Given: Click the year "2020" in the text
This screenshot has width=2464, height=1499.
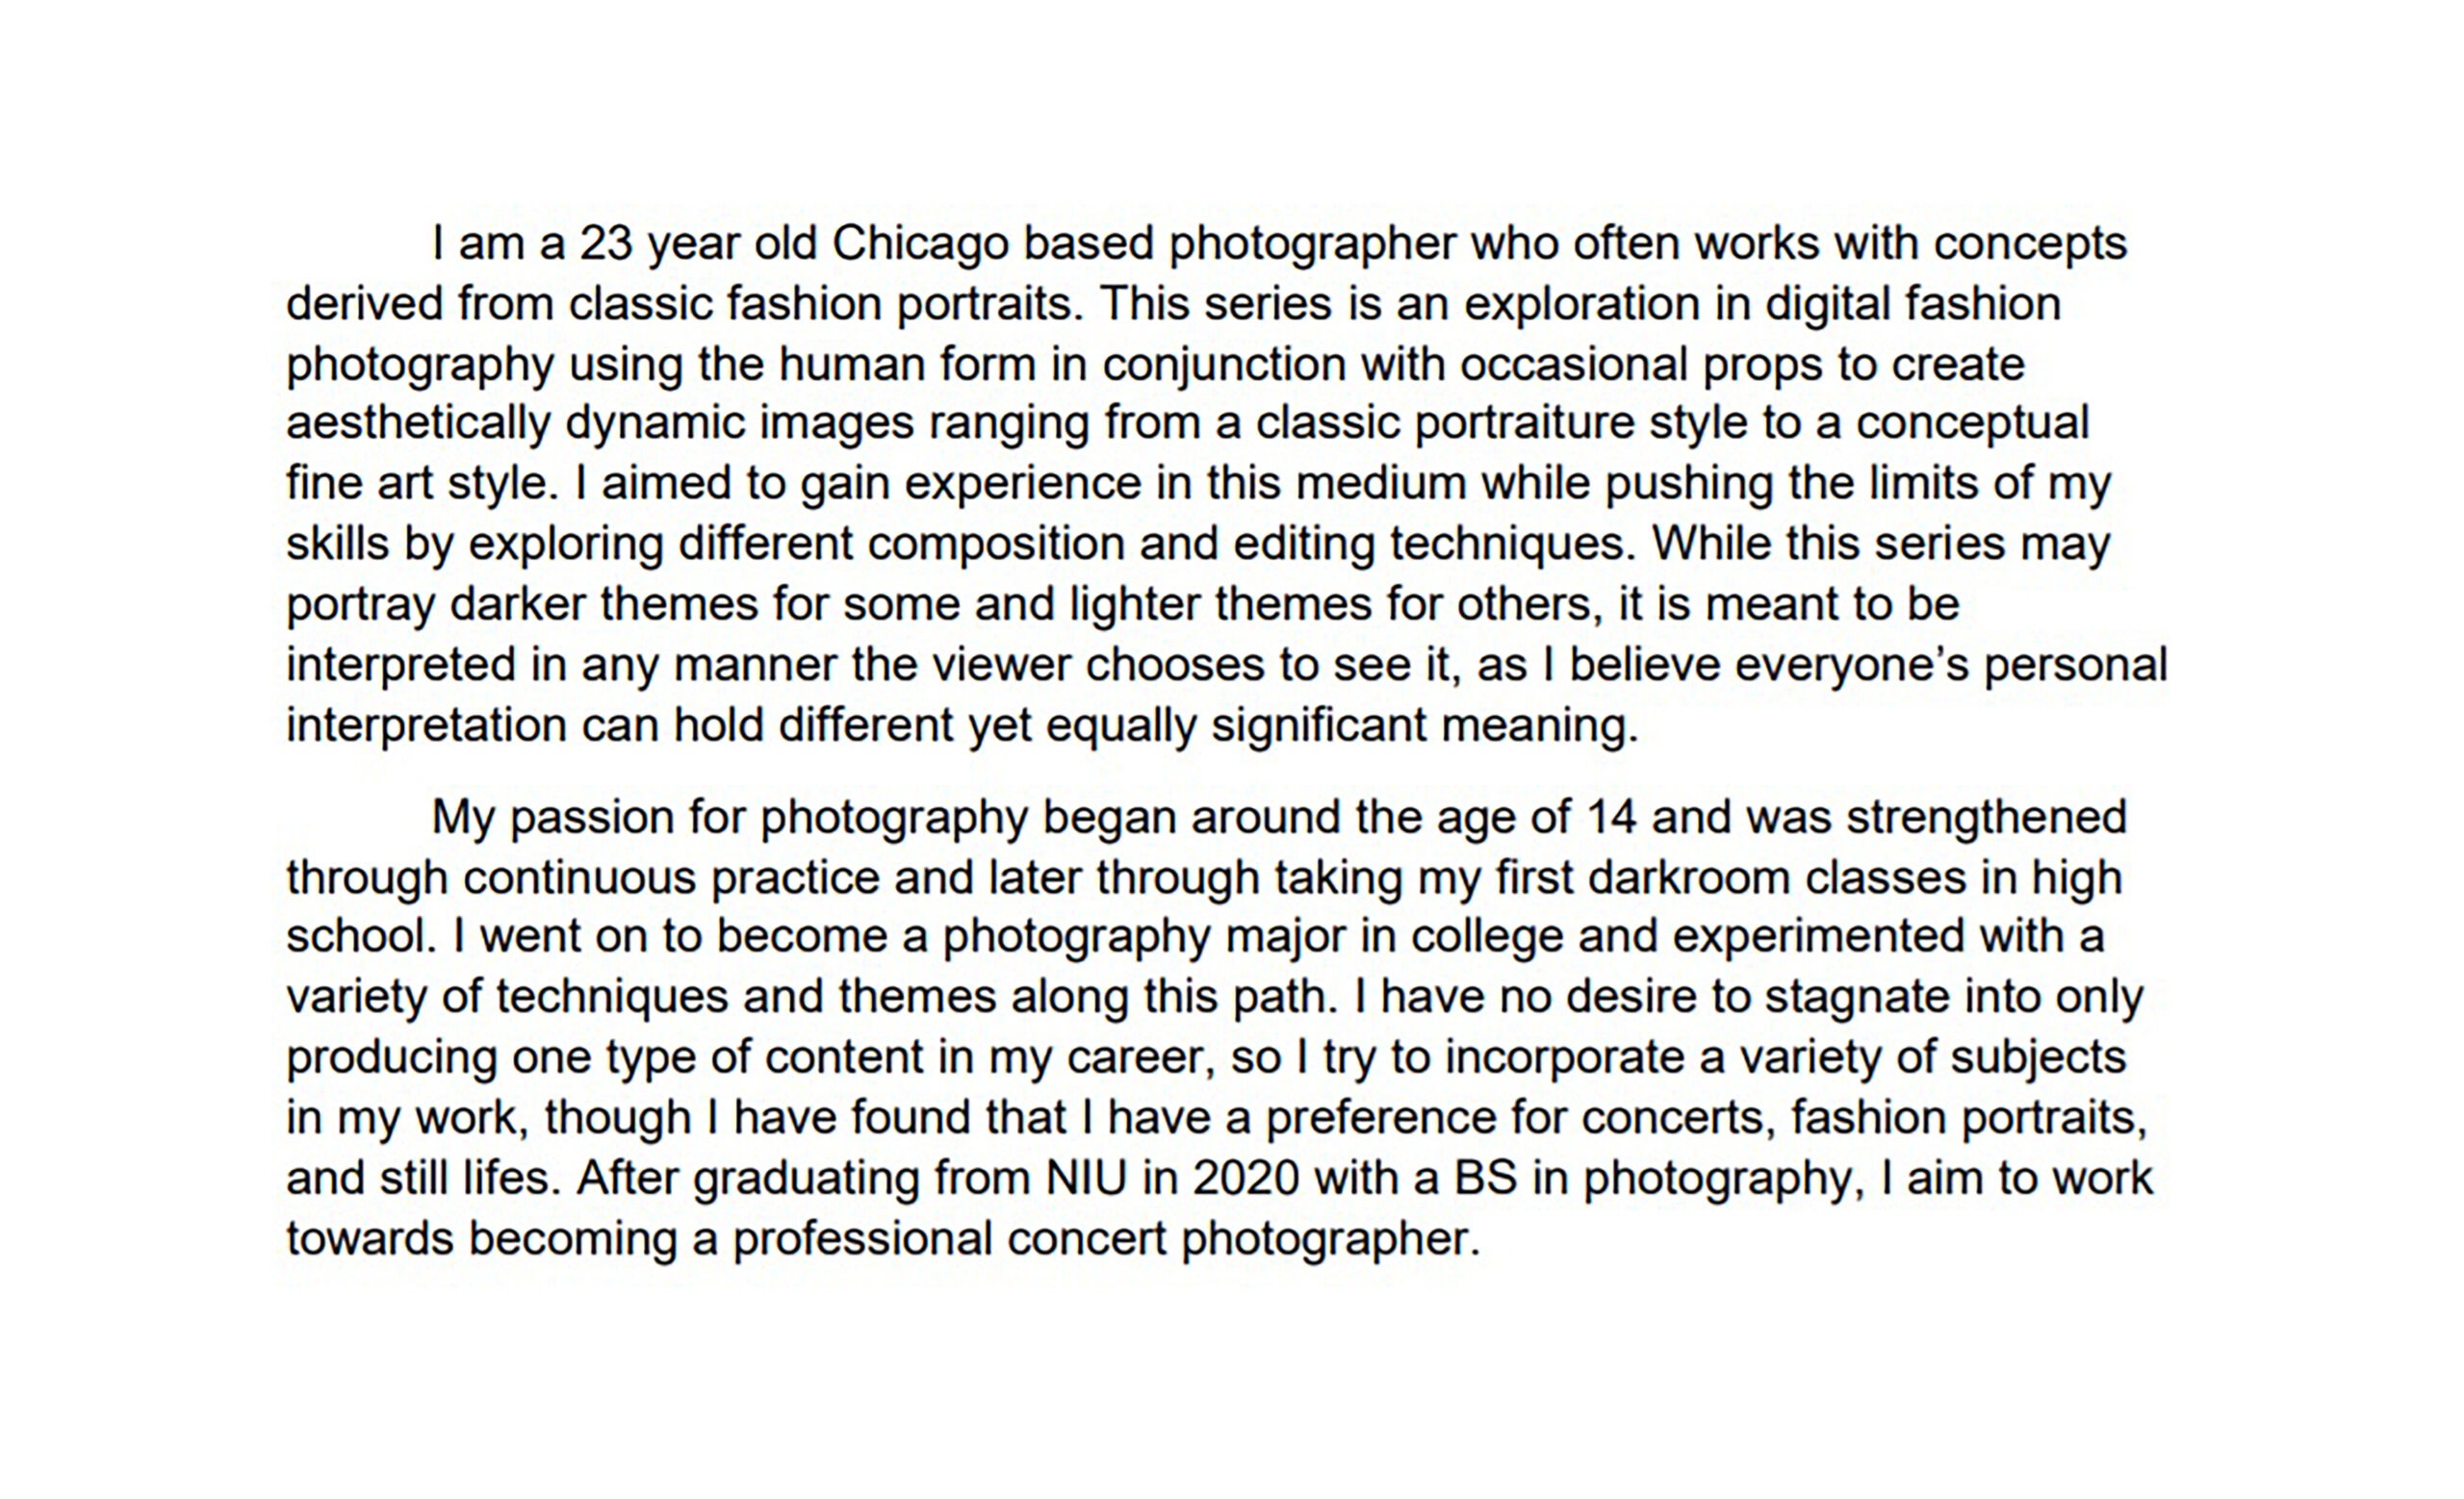Looking at the screenshot, I should tap(1246, 1180).
